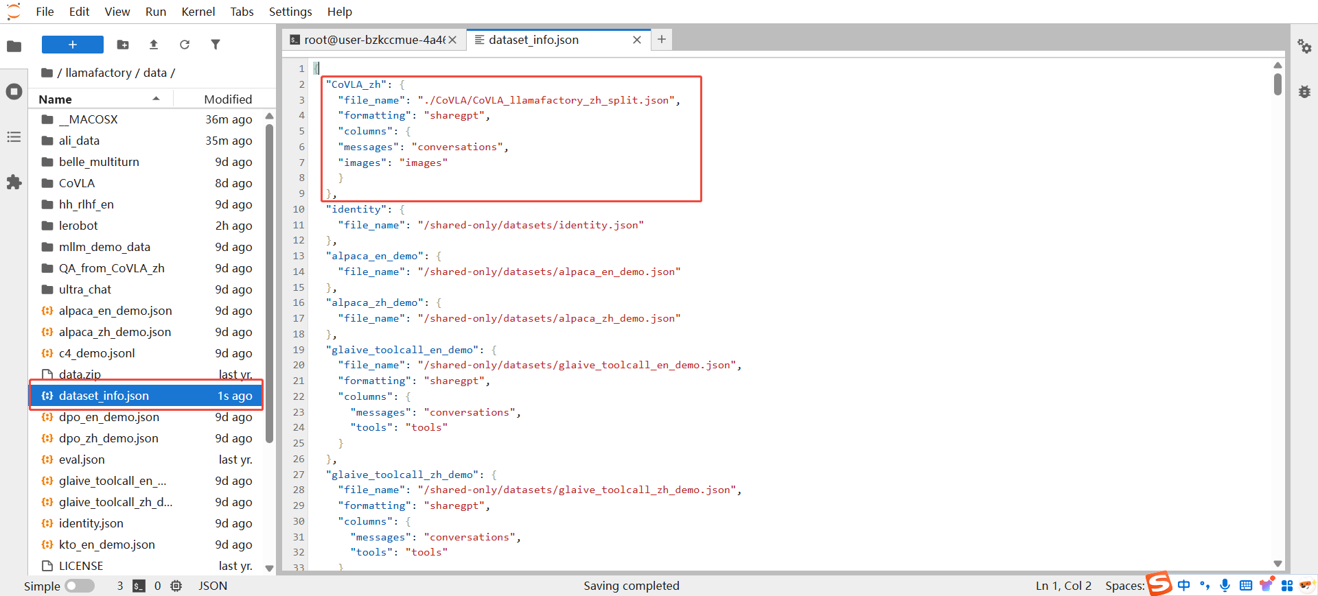
Task: Open the File Browser sidebar icon
Action: [x=14, y=46]
